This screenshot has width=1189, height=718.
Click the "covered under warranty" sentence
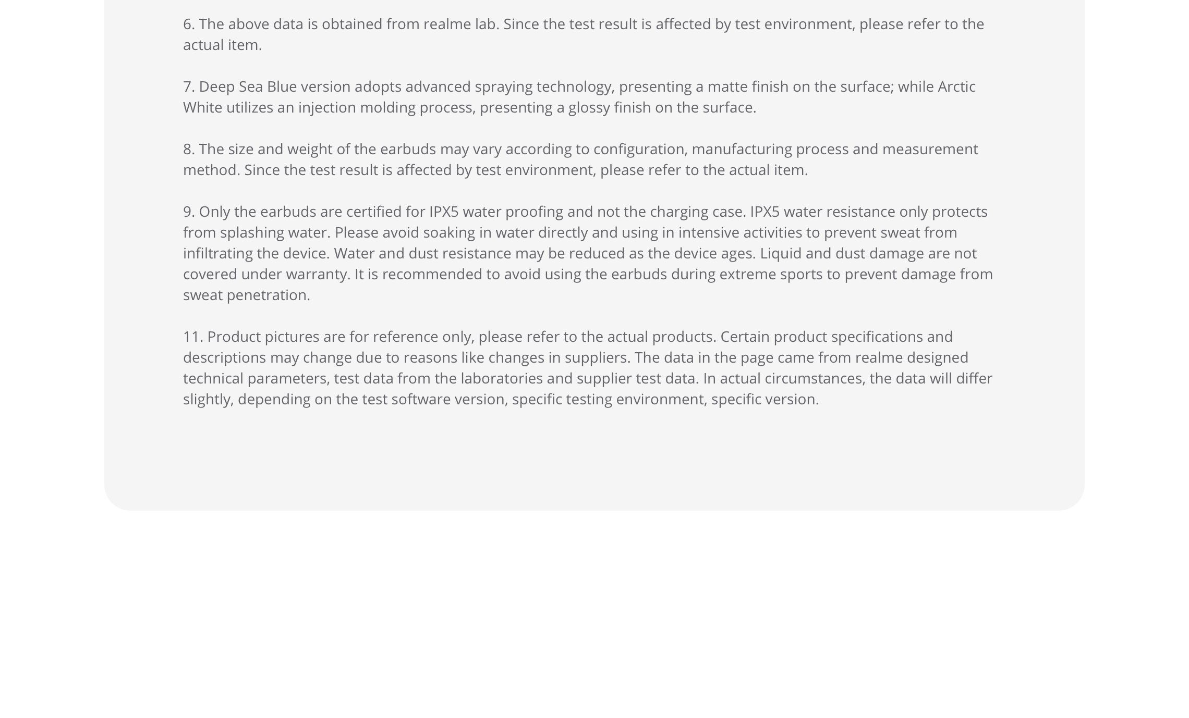pos(266,275)
